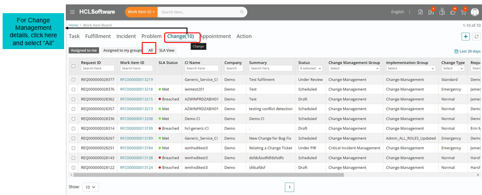Click the CI Name search field

click(x=201, y=68)
